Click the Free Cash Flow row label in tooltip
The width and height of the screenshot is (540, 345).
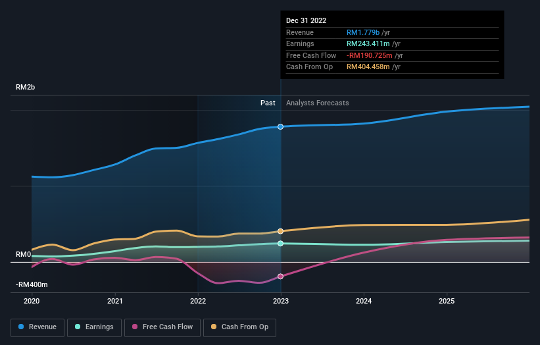(x=311, y=55)
